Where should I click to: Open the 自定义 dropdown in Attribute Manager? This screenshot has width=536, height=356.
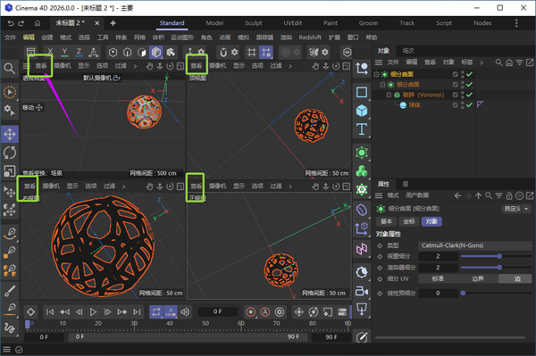(516, 209)
